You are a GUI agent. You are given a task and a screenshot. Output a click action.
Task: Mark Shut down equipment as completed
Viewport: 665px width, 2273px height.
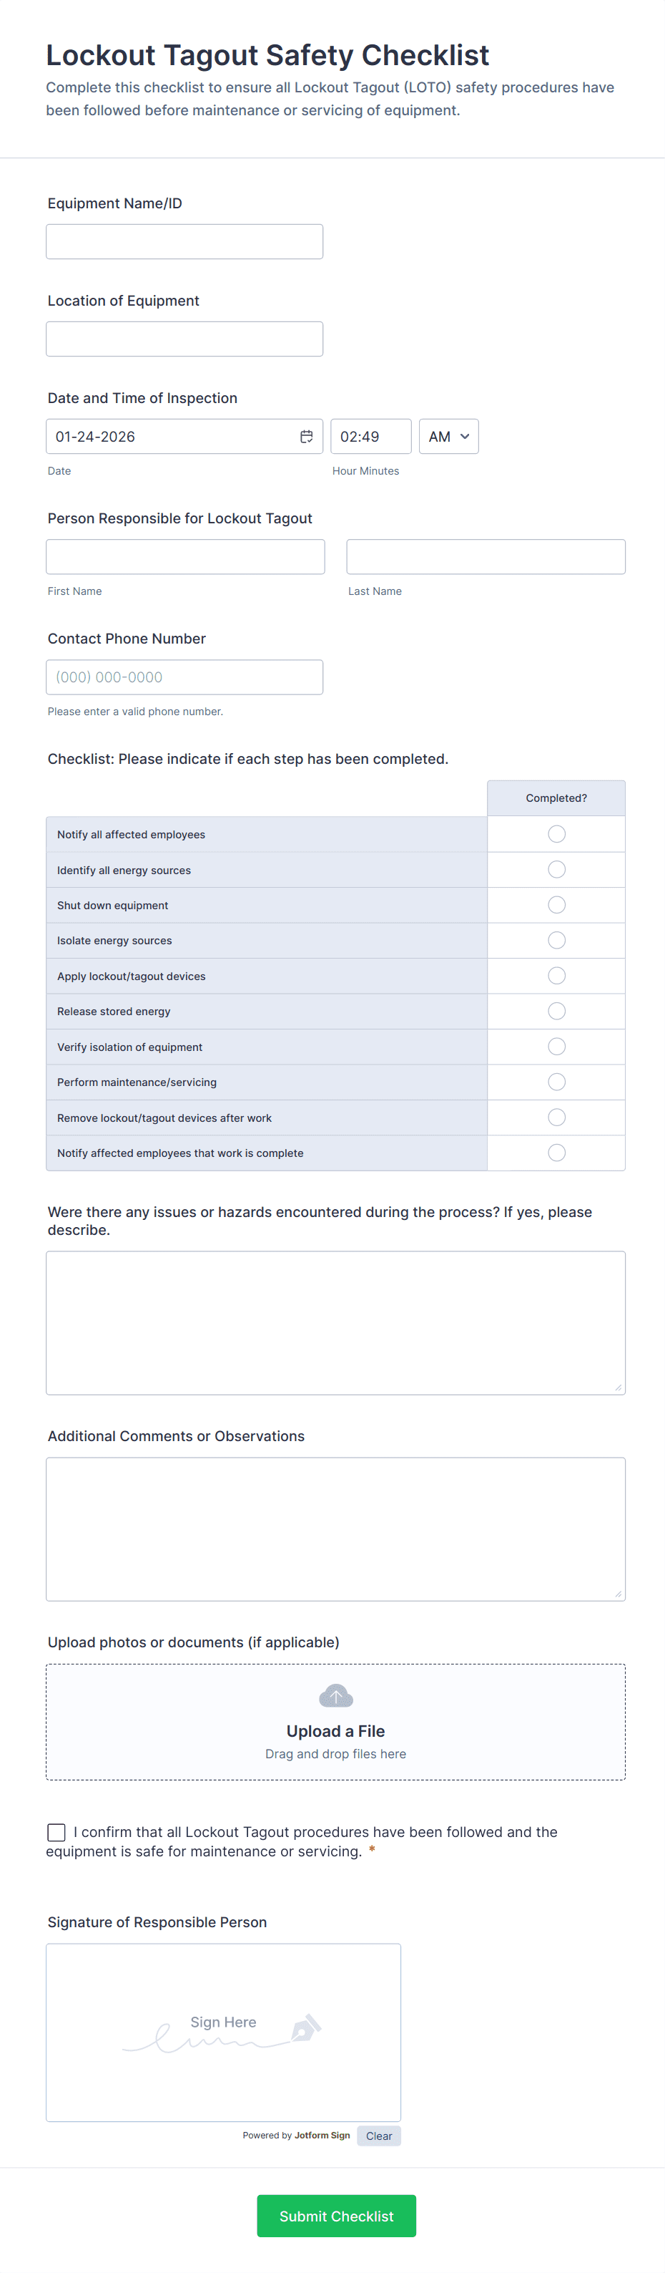(x=556, y=904)
